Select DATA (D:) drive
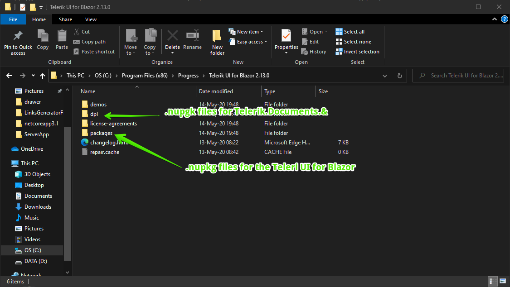Image resolution: width=510 pixels, height=287 pixels. point(35,261)
